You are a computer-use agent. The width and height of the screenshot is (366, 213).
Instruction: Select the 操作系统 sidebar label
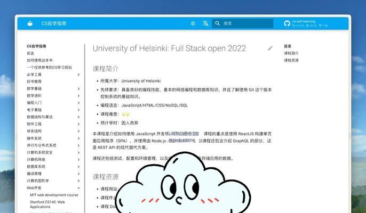click(x=34, y=138)
